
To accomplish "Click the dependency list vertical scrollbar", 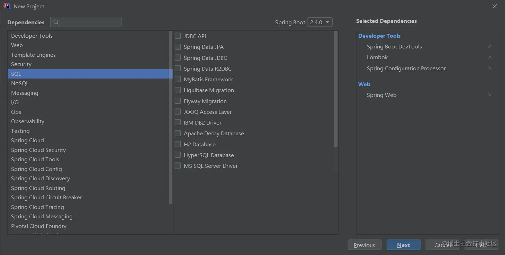I will pyautogui.click(x=336, y=89).
